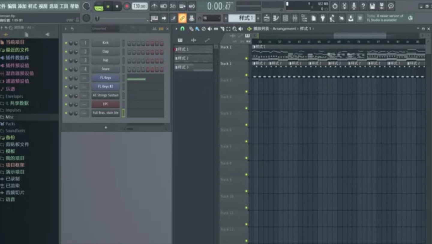432x244 pixels.
Task: Click the tempo field showing 130.000
Action: [140, 6]
